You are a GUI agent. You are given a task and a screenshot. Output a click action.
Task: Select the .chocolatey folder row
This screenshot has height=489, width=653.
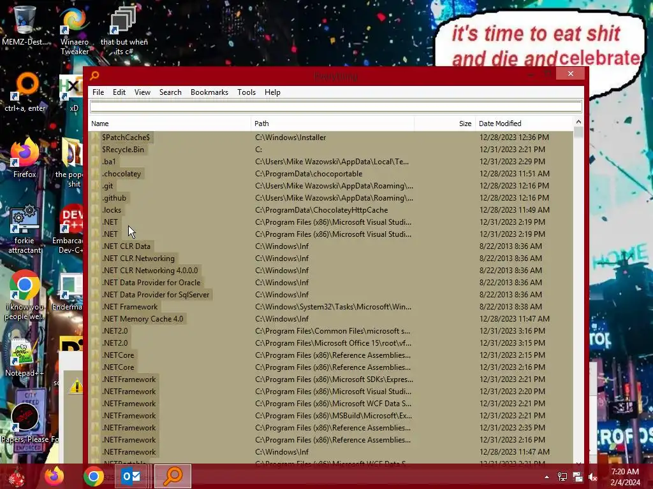pyautogui.click(x=331, y=173)
